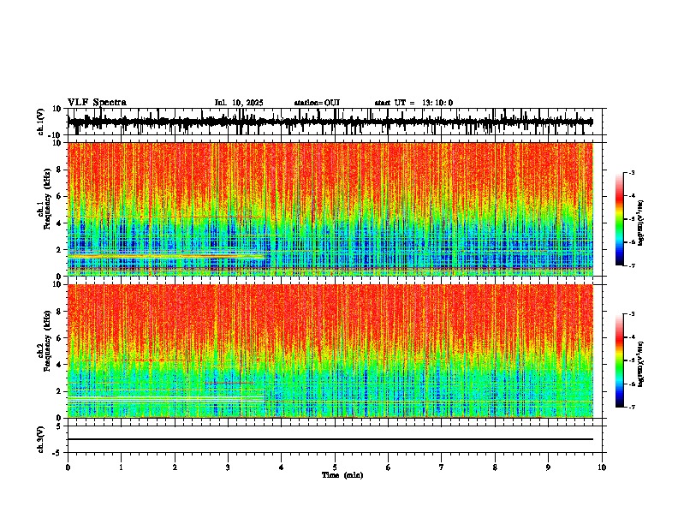Click the white 1.5 kHz band in ch.2 spectrogram

point(166,397)
